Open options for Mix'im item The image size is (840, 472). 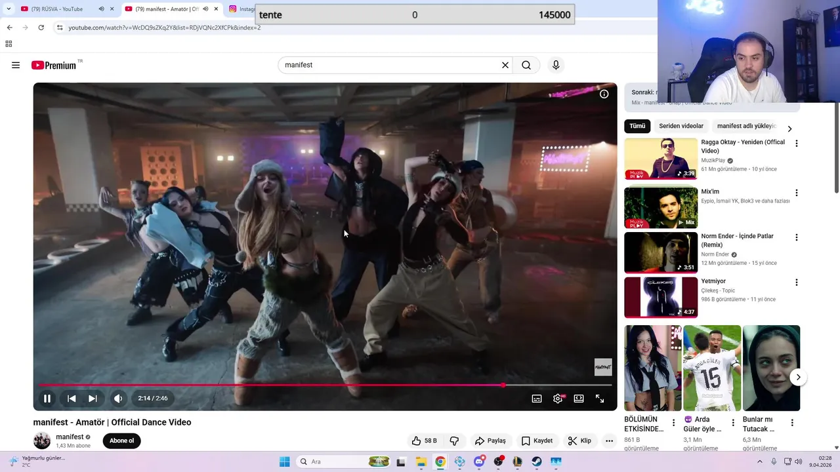(x=797, y=193)
